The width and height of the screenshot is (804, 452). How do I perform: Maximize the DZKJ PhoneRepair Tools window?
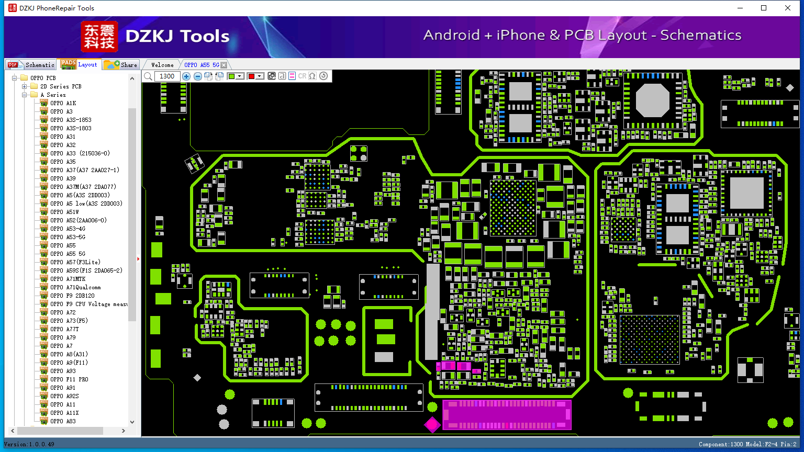(x=764, y=8)
